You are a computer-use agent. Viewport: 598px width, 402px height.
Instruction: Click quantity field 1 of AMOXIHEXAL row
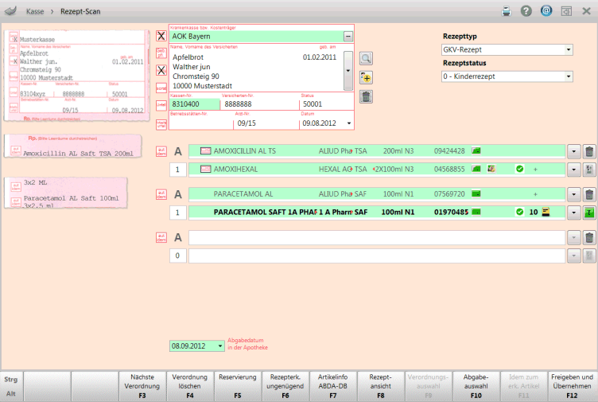point(177,170)
